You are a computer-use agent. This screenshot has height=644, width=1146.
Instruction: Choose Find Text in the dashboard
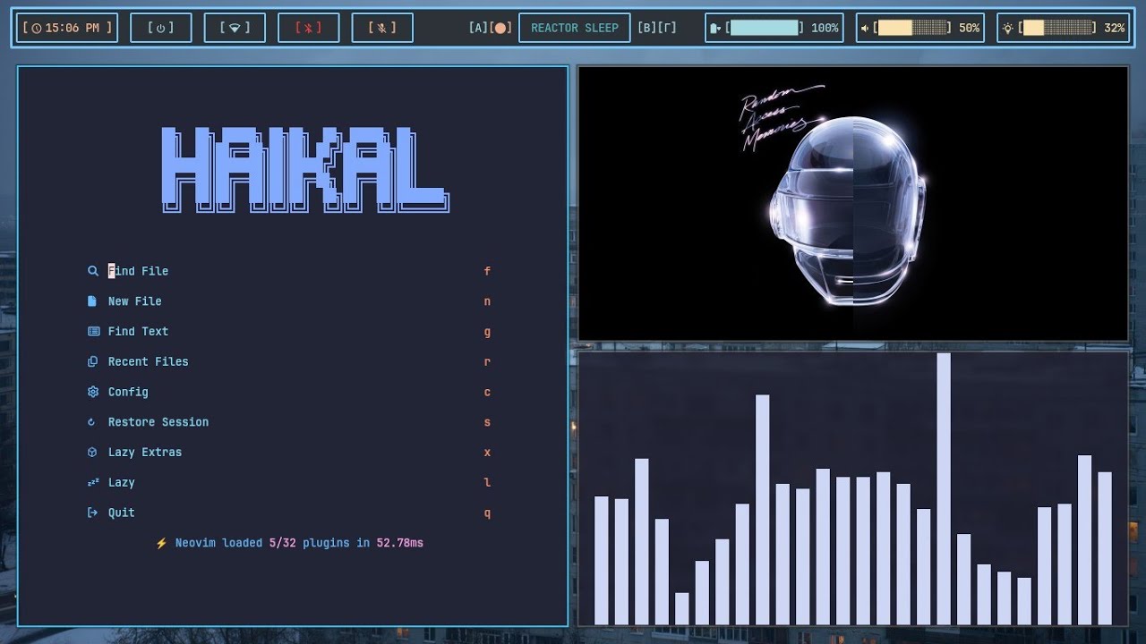(138, 331)
